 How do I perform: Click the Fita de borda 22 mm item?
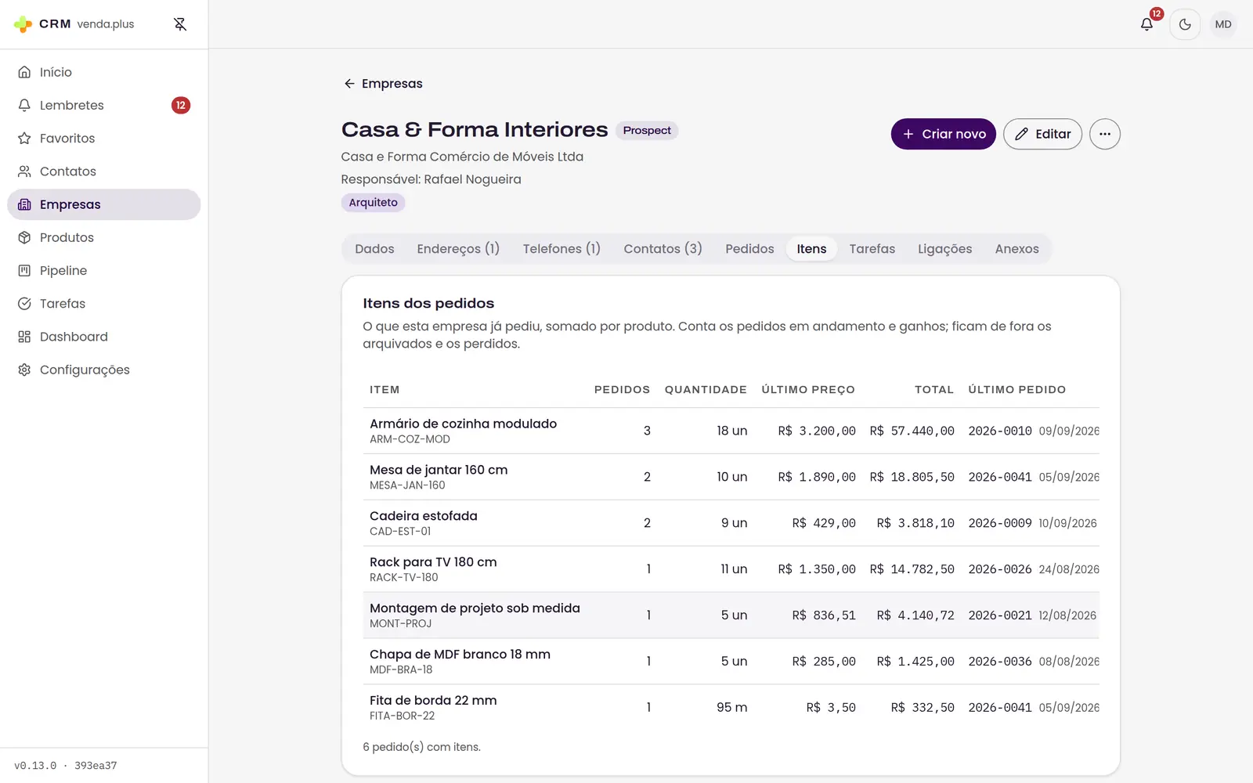point(433,701)
